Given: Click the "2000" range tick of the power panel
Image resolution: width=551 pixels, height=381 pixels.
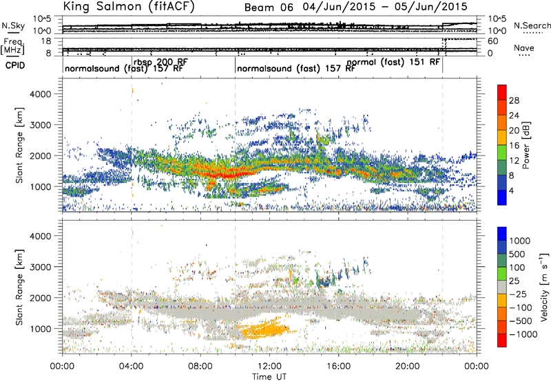Looking at the screenshot, I should (x=41, y=155).
